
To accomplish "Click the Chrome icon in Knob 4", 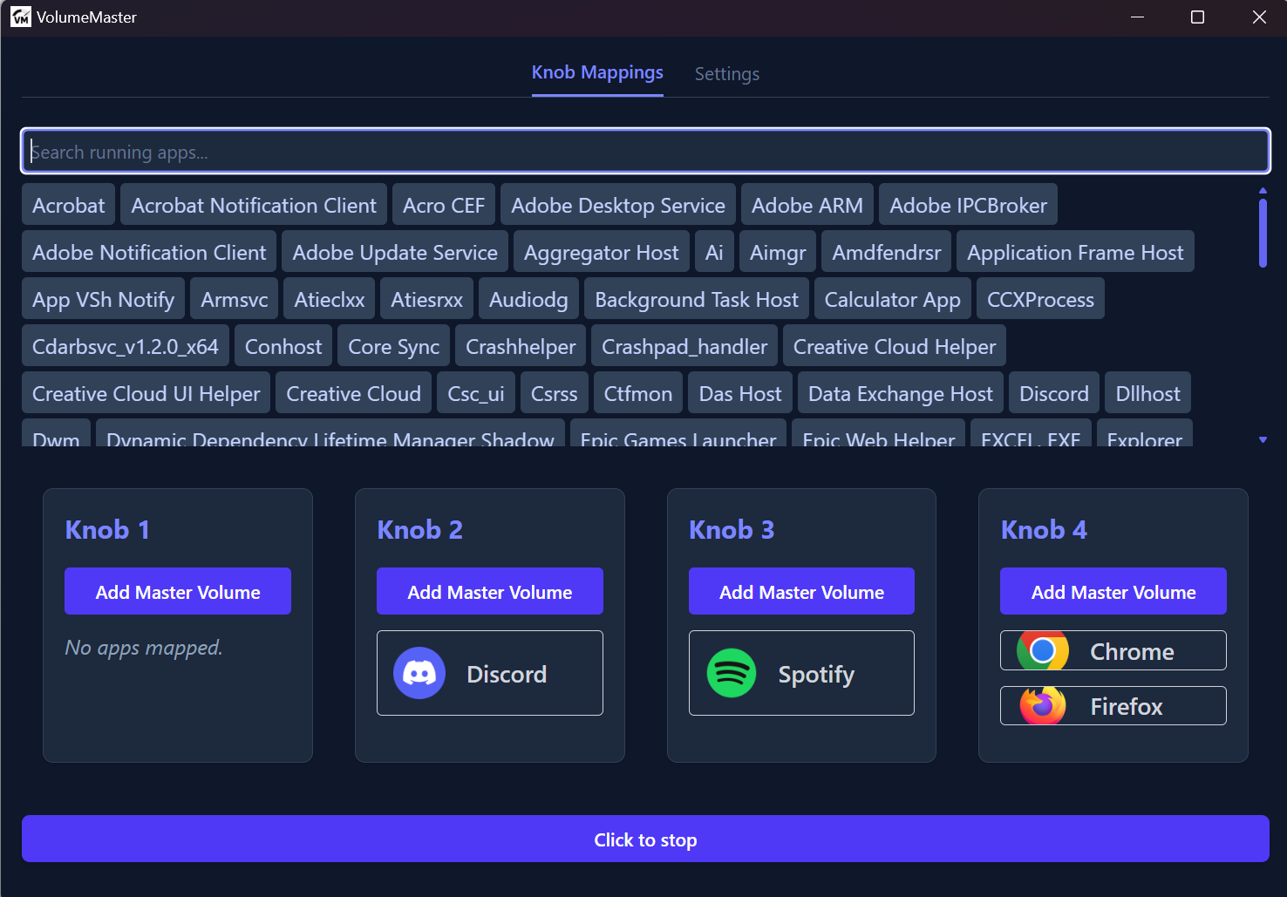I will click(1043, 651).
